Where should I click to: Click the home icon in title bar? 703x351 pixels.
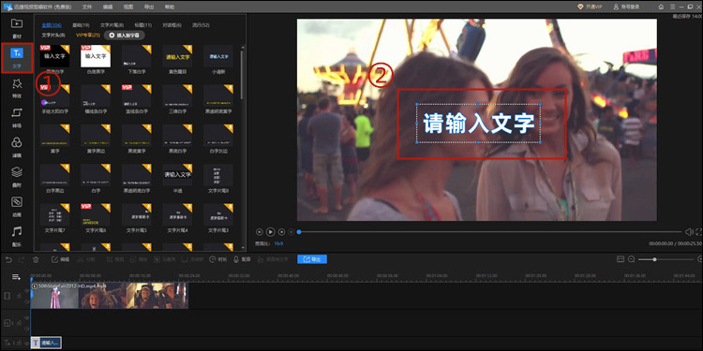tap(661, 7)
